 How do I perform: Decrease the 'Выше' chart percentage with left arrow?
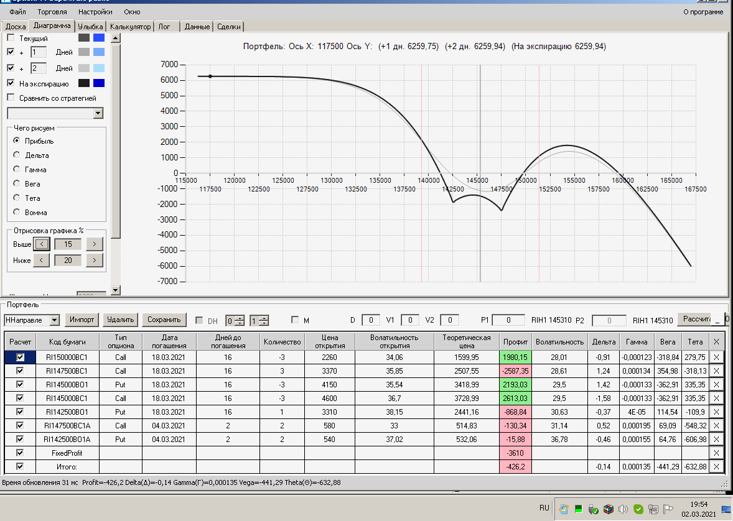pos(40,244)
